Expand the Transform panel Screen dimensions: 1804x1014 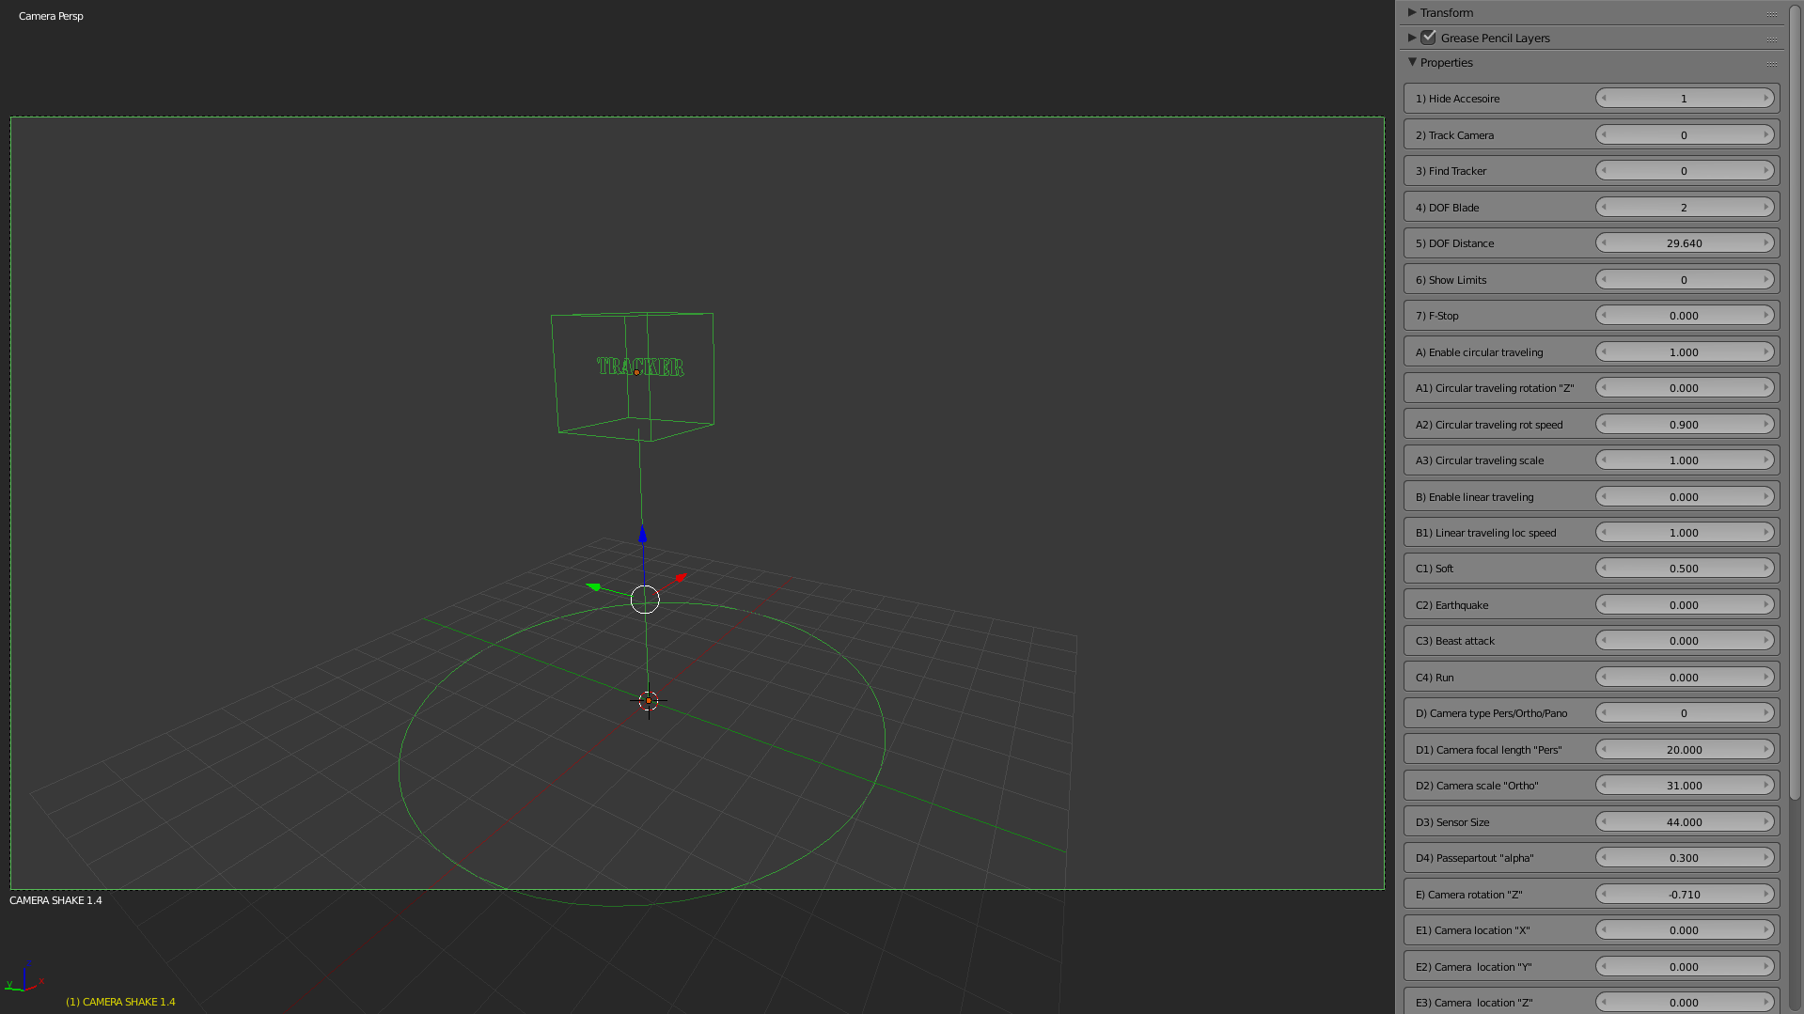point(1412,12)
